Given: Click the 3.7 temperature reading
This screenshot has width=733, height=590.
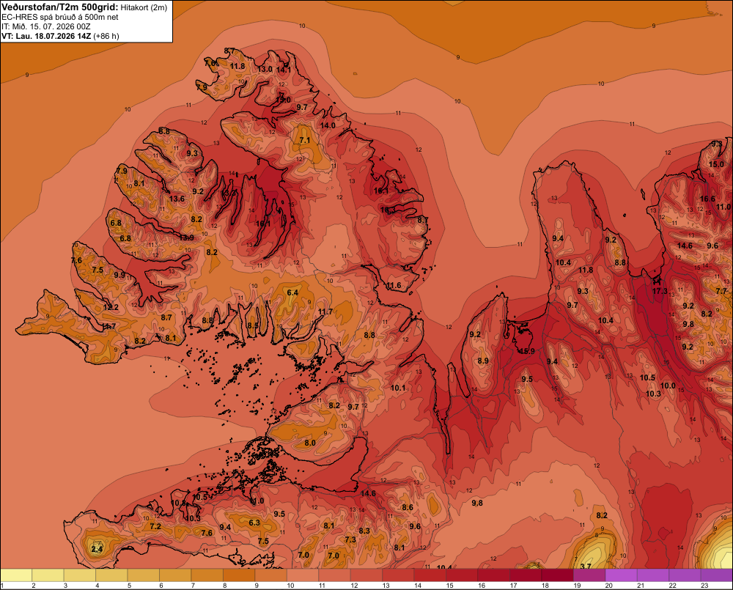Looking at the screenshot, I should tap(585, 566).
